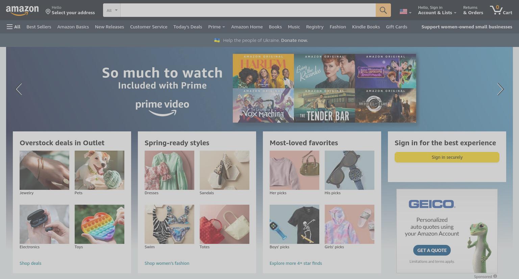Open Music section

294,27
